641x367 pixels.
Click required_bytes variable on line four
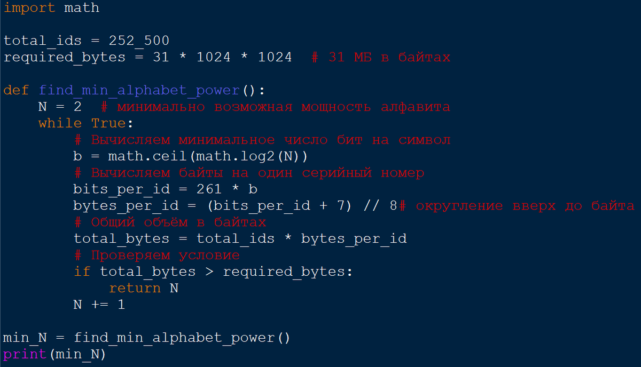pyautogui.click(x=65, y=58)
